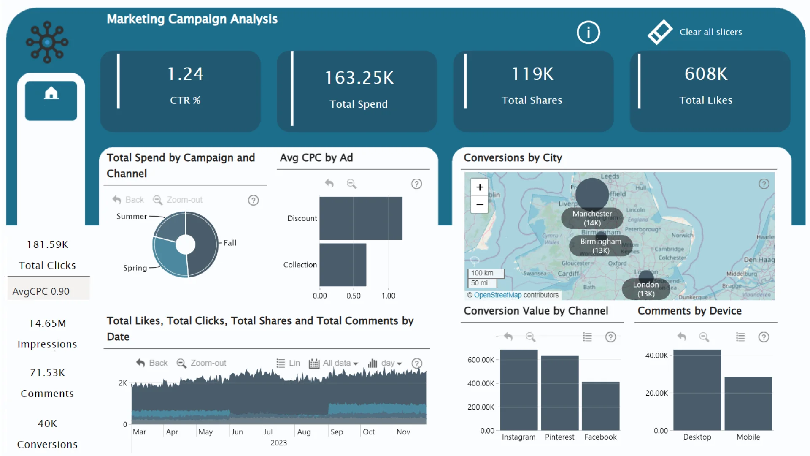Click the London (13K) map label
This screenshot has height=456, width=810.
click(645, 289)
